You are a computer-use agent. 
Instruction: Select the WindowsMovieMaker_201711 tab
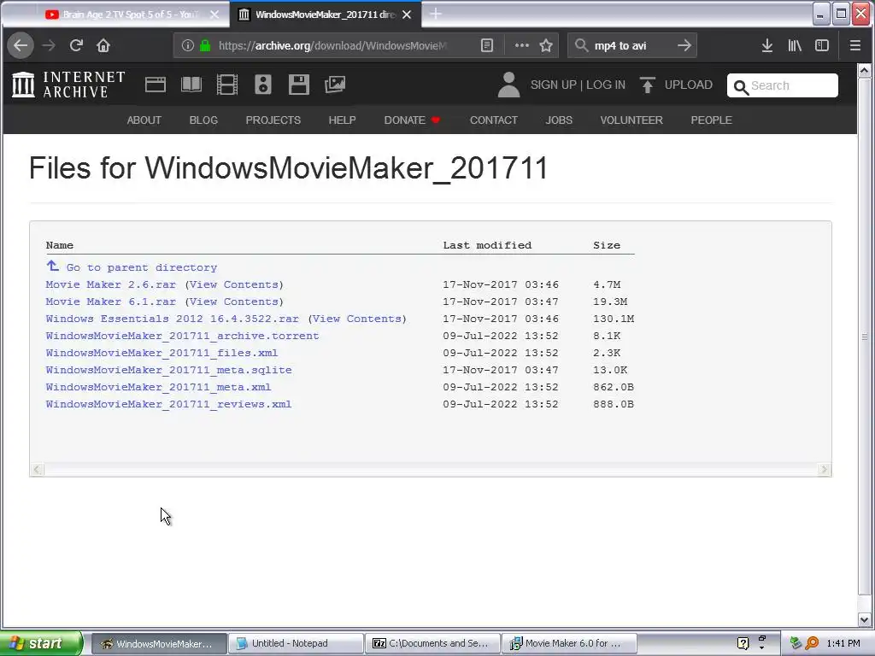coord(326,15)
